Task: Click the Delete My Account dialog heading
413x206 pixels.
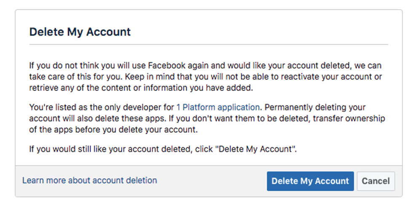Action: [x=80, y=32]
